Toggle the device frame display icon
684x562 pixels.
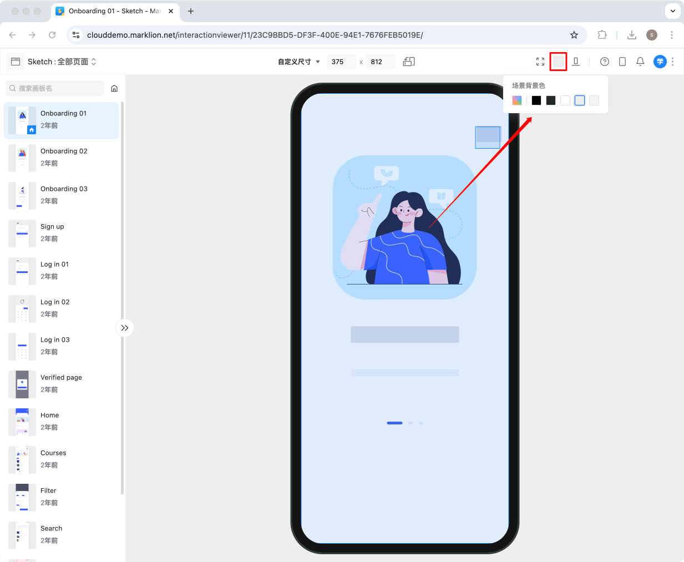click(576, 62)
